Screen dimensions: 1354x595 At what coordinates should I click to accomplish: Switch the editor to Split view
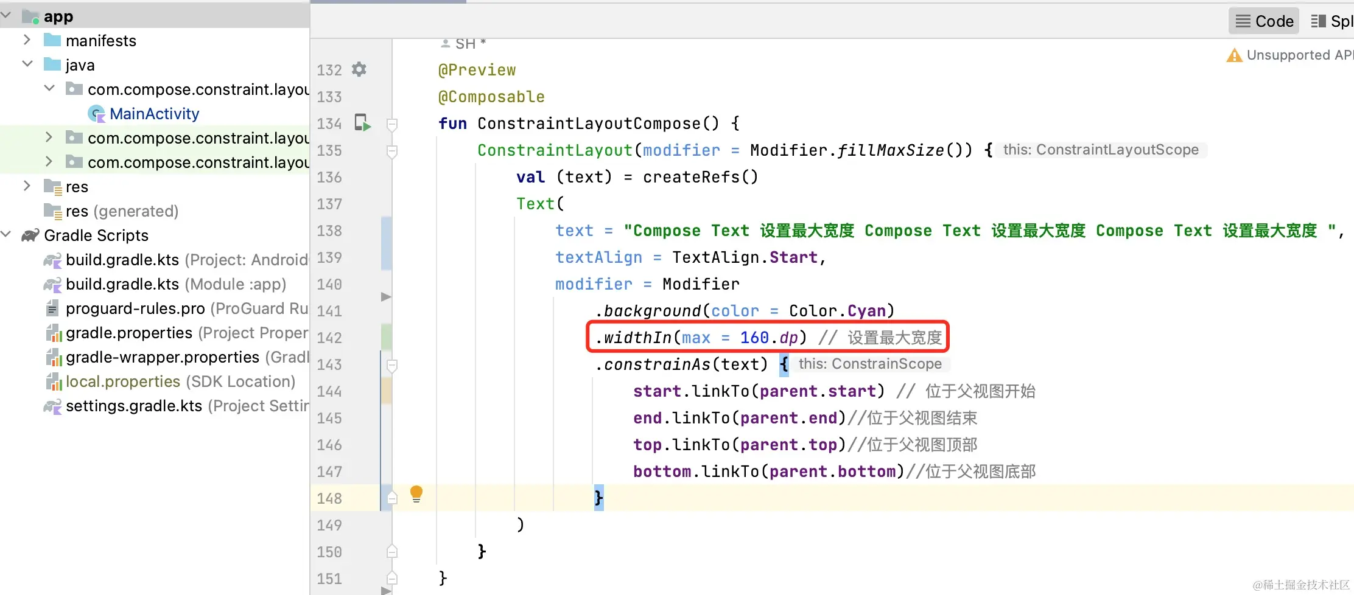coord(1332,21)
